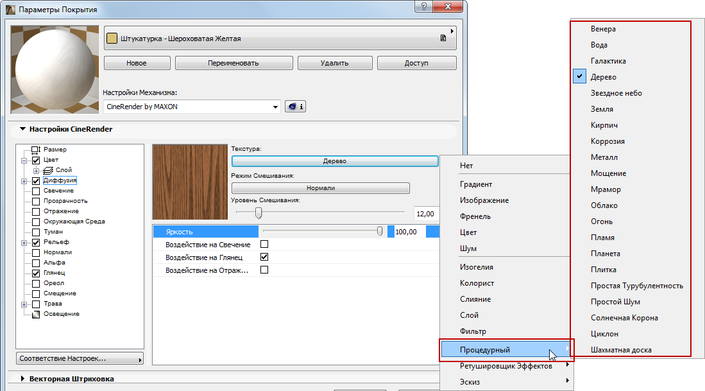Image resolution: width=705 pixels, height=391 pixels.
Task: Click the Help question mark button
Action: click(423, 6)
